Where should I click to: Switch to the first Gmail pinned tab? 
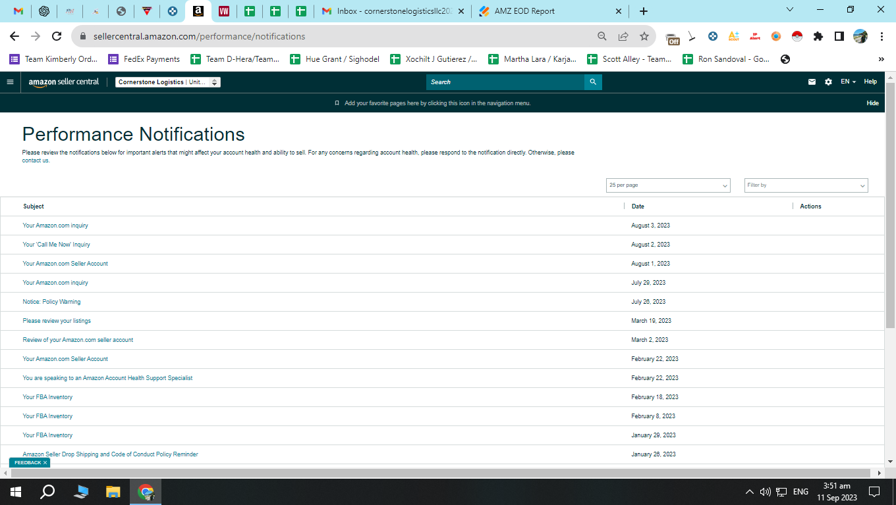(18, 11)
